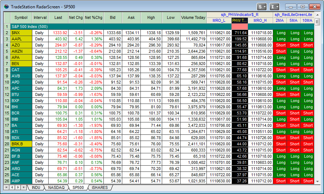This screenshot has height=194, width=324.
Task: Click the pink cell under PHW T... header
Action: click(240, 27)
